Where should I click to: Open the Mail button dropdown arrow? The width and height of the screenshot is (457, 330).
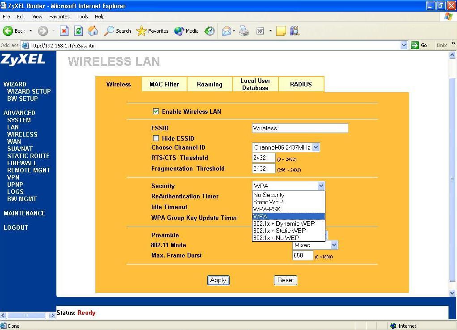[234, 30]
